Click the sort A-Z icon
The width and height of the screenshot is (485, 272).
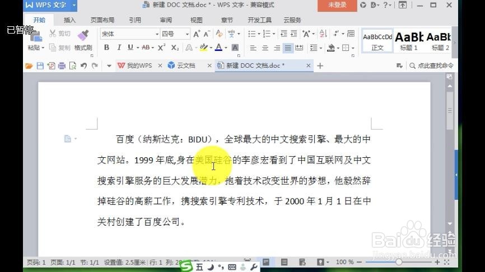click(x=323, y=34)
